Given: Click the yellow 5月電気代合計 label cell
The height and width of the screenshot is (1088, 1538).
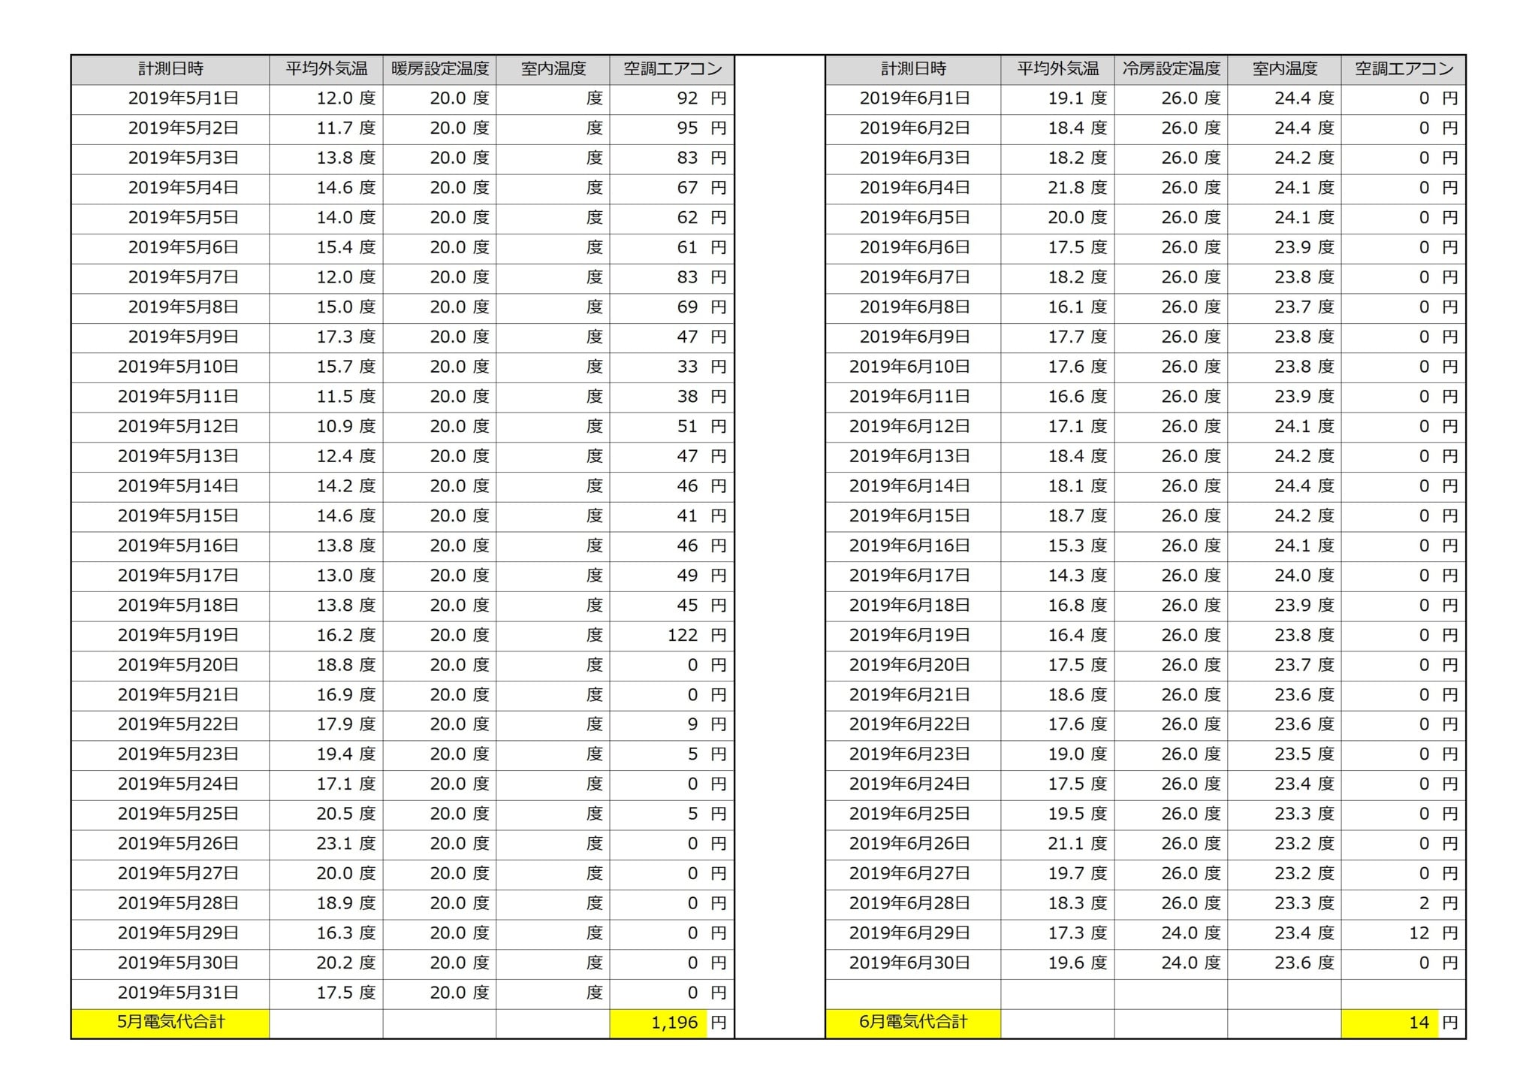Looking at the screenshot, I should pyautogui.click(x=170, y=1023).
